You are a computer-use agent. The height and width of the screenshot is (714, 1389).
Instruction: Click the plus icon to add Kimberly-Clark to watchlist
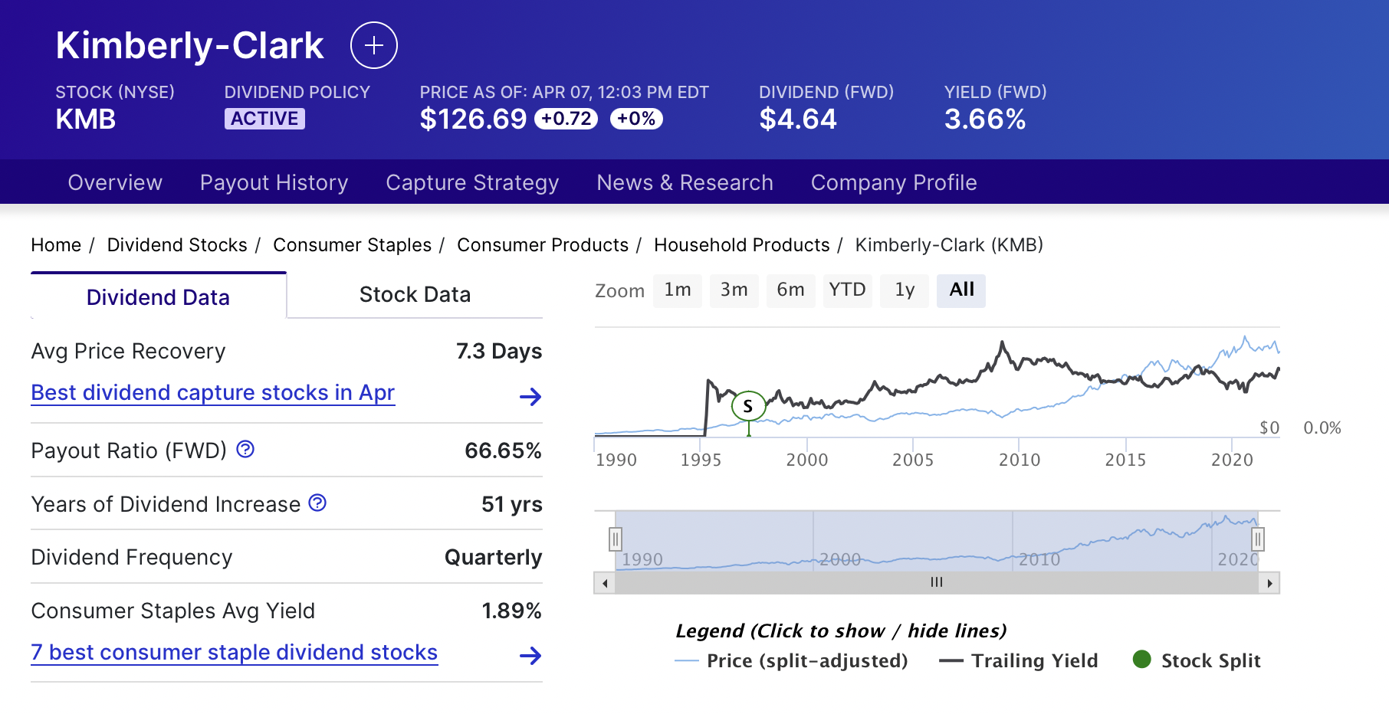pyautogui.click(x=373, y=45)
